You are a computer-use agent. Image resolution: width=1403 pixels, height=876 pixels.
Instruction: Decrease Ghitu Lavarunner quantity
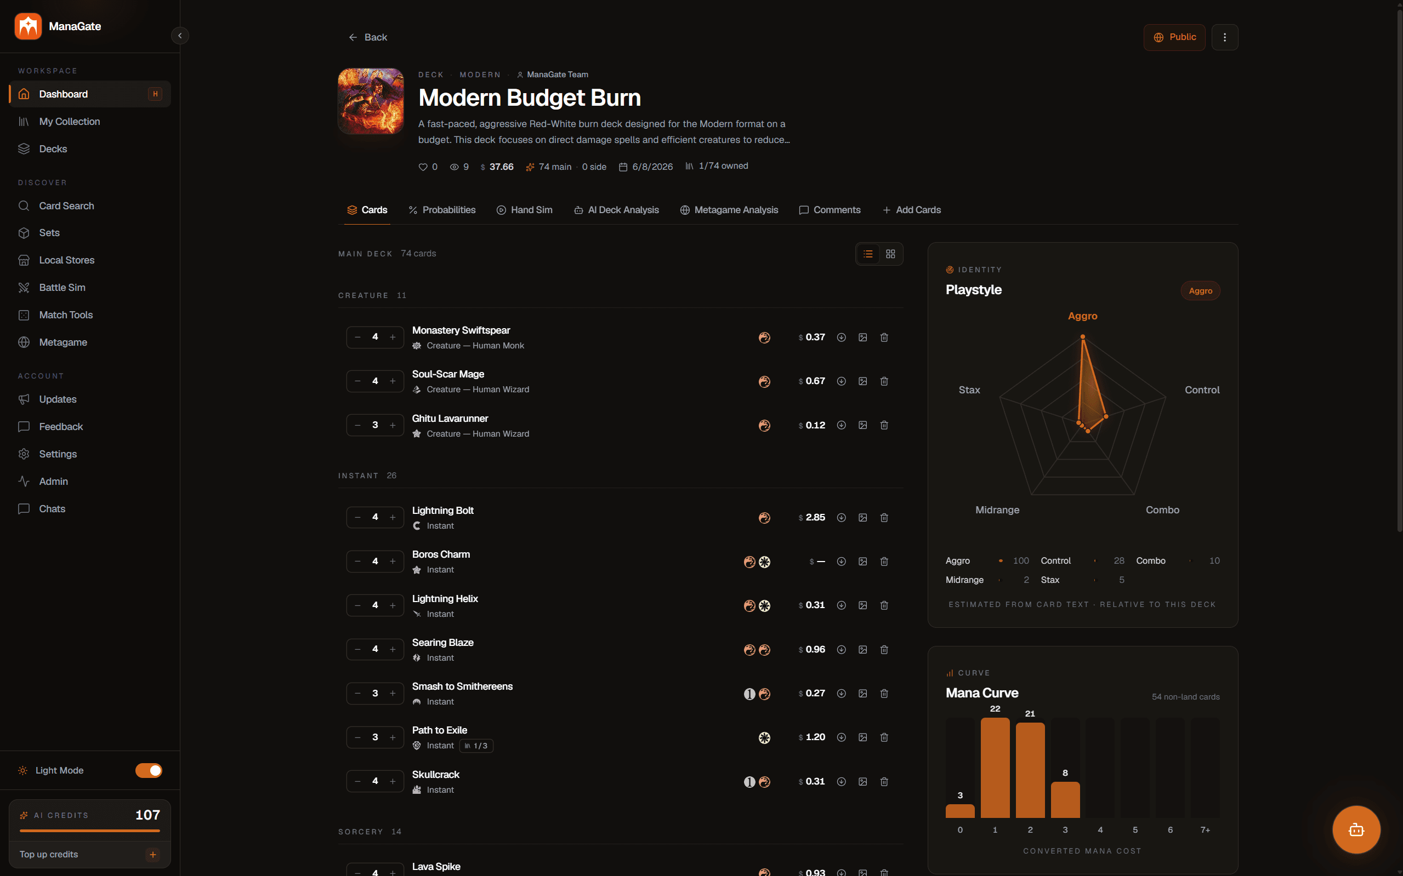point(357,425)
